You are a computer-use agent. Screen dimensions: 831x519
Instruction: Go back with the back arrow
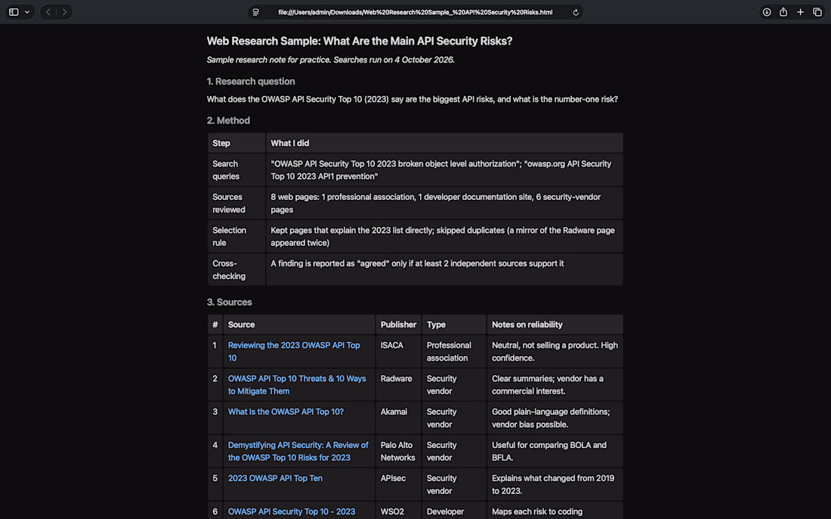[48, 11]
